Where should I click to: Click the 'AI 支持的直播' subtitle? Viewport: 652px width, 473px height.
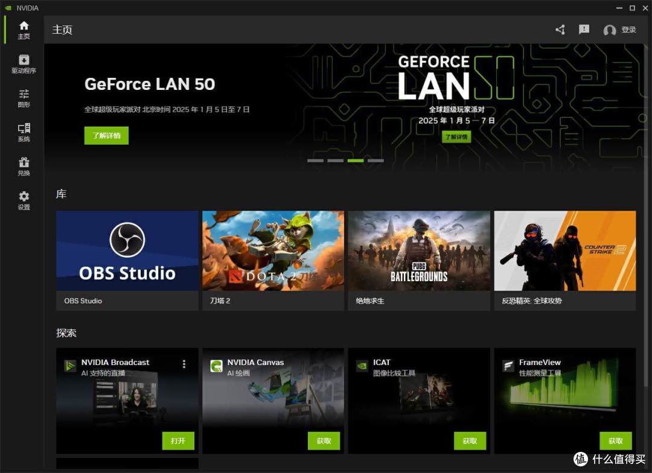103,373
